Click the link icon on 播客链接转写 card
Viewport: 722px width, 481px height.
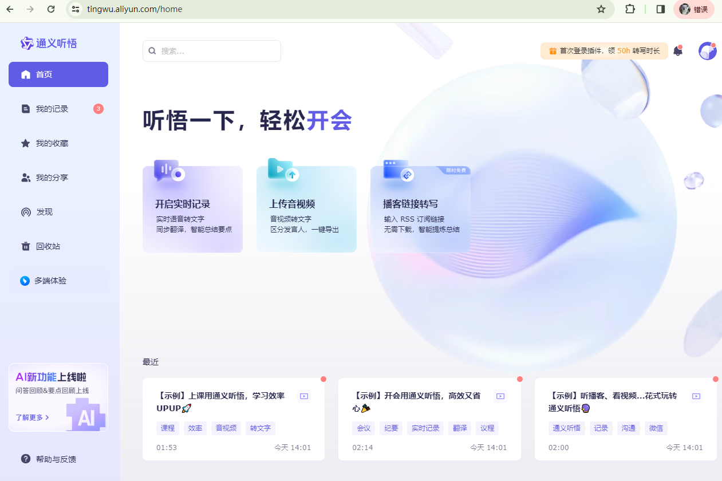[399, 171]
